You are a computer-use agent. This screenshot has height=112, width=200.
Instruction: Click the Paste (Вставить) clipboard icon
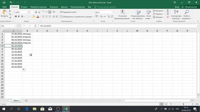5,12
